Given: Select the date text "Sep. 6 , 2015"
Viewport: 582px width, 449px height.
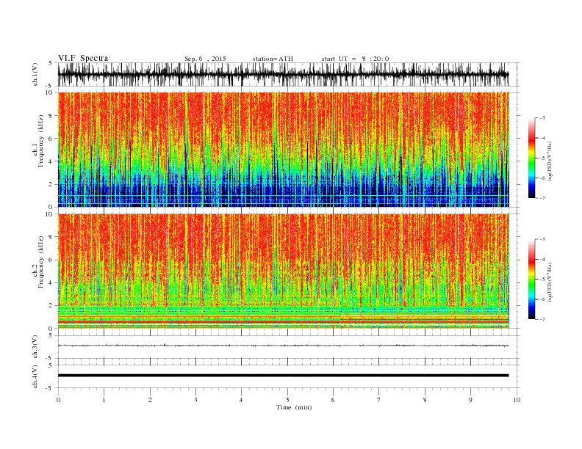Looking at the screenshot, I should [x=205, y=59].
